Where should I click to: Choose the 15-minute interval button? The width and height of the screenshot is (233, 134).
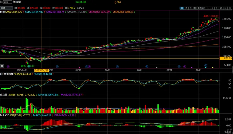221,8
